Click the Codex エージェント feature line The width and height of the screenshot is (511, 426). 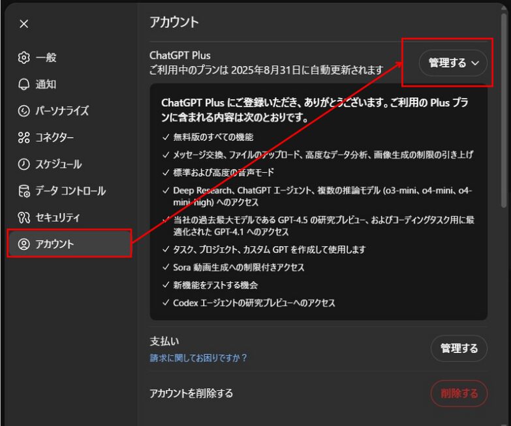(254, 303)
